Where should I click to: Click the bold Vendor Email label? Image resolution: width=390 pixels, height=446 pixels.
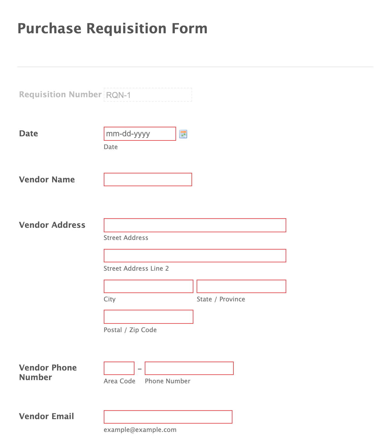[x=46, y=416]
